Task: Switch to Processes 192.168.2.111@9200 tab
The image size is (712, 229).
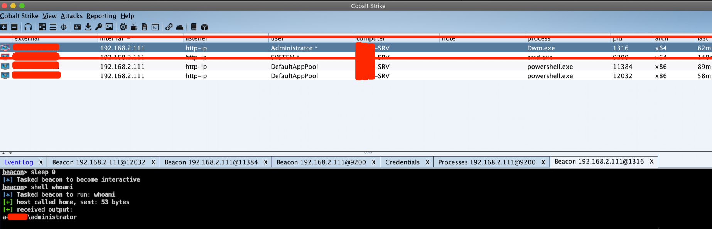Action: tap(487, 162)
